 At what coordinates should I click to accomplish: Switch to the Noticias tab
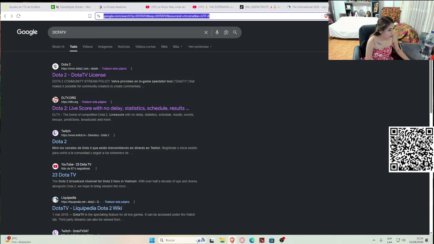[124, 47]
